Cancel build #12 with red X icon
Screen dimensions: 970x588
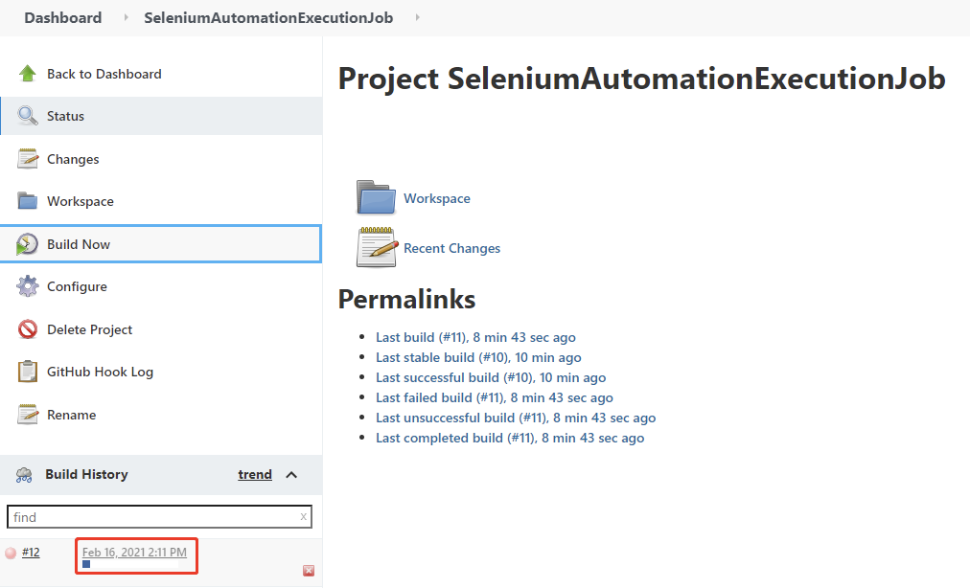point(309,571)
